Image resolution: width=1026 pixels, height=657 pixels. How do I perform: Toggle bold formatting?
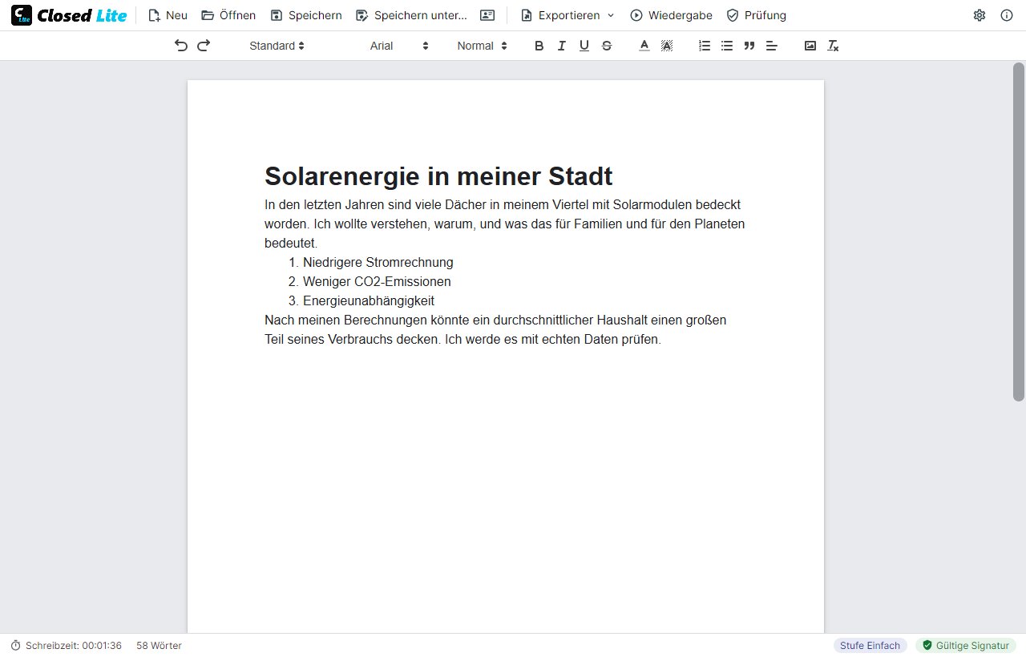pyautogui.click(x=539, y=46)
